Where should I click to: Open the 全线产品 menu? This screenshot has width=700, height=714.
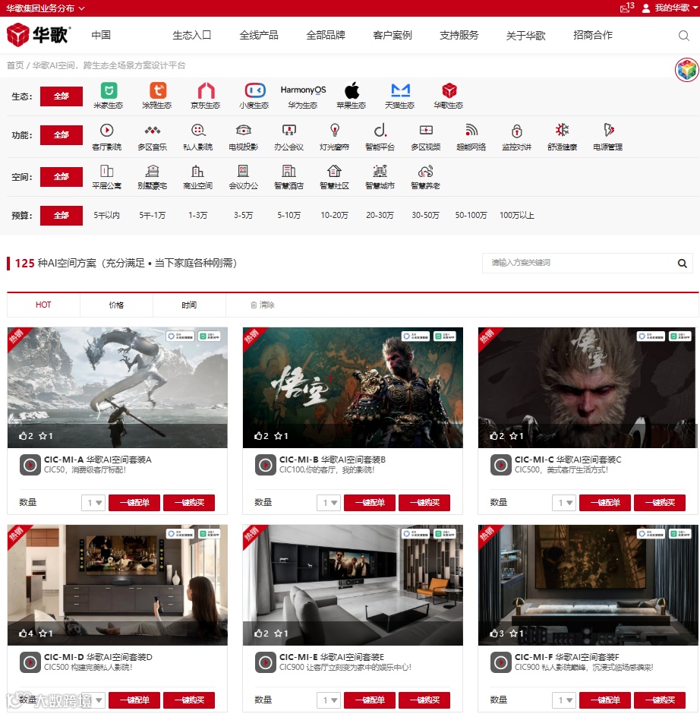[x=259, y=35]
